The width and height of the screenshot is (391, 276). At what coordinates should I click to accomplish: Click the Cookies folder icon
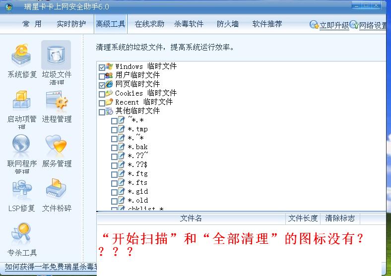point(109,93)
